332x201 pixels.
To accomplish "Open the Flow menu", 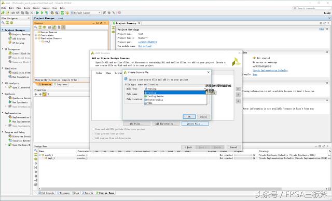I will pos(19,8).
